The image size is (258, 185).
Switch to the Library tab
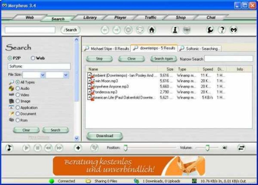(x=90, y=17)
